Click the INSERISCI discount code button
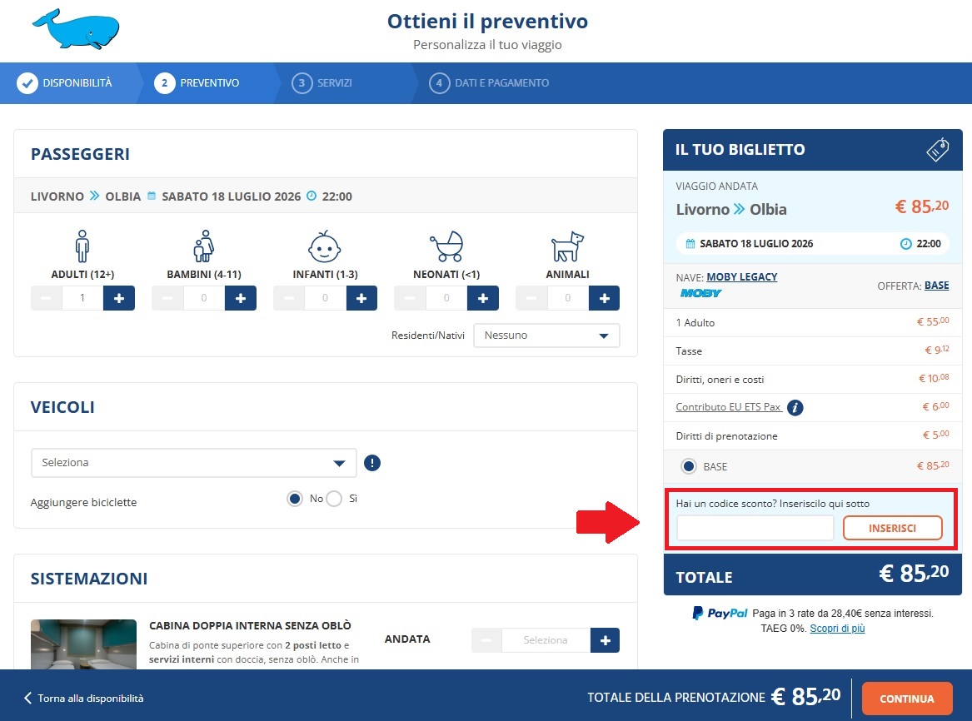972x721 pixels. [x=892, y=528]
